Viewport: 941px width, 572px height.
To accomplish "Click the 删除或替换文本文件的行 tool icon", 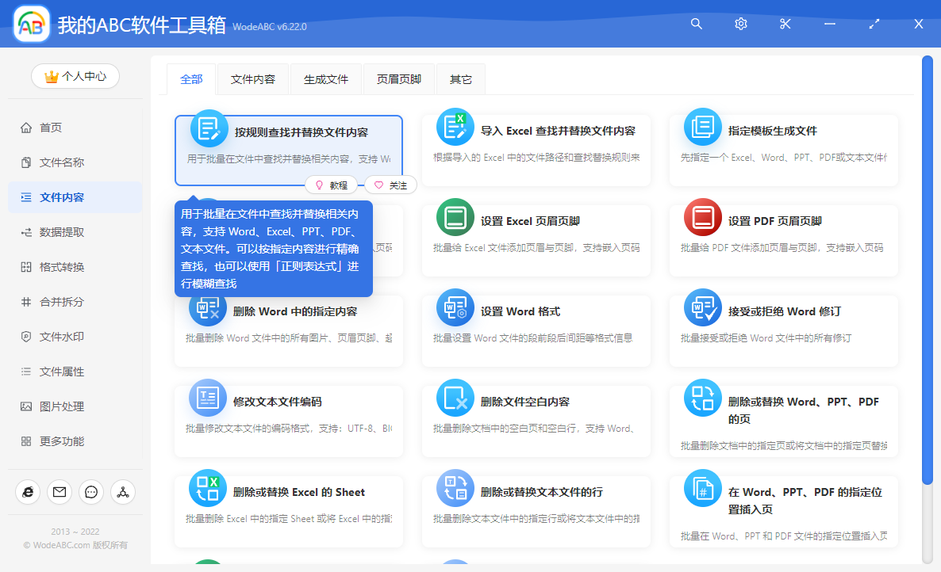I will pyautogui.click(x=455, y=487).
